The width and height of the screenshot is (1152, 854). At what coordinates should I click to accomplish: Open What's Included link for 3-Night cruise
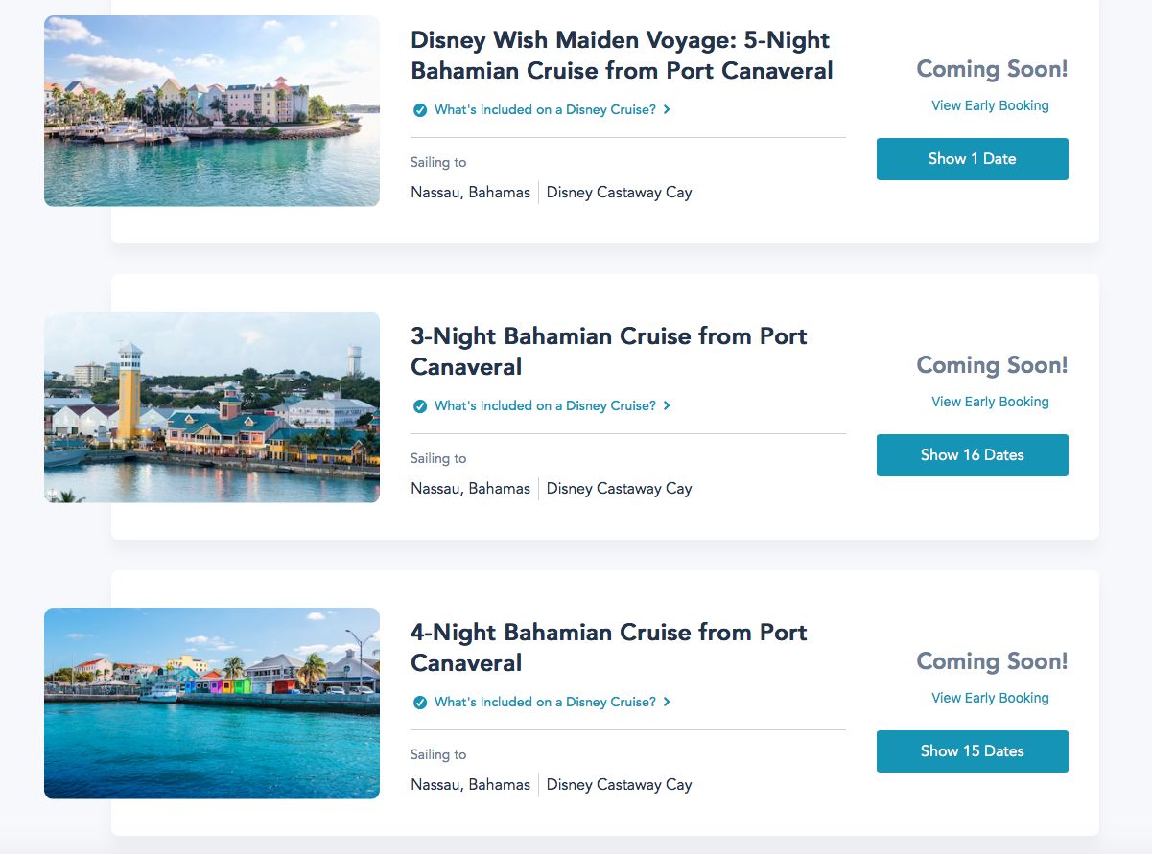pyautogui.click(x=545, y=406)
